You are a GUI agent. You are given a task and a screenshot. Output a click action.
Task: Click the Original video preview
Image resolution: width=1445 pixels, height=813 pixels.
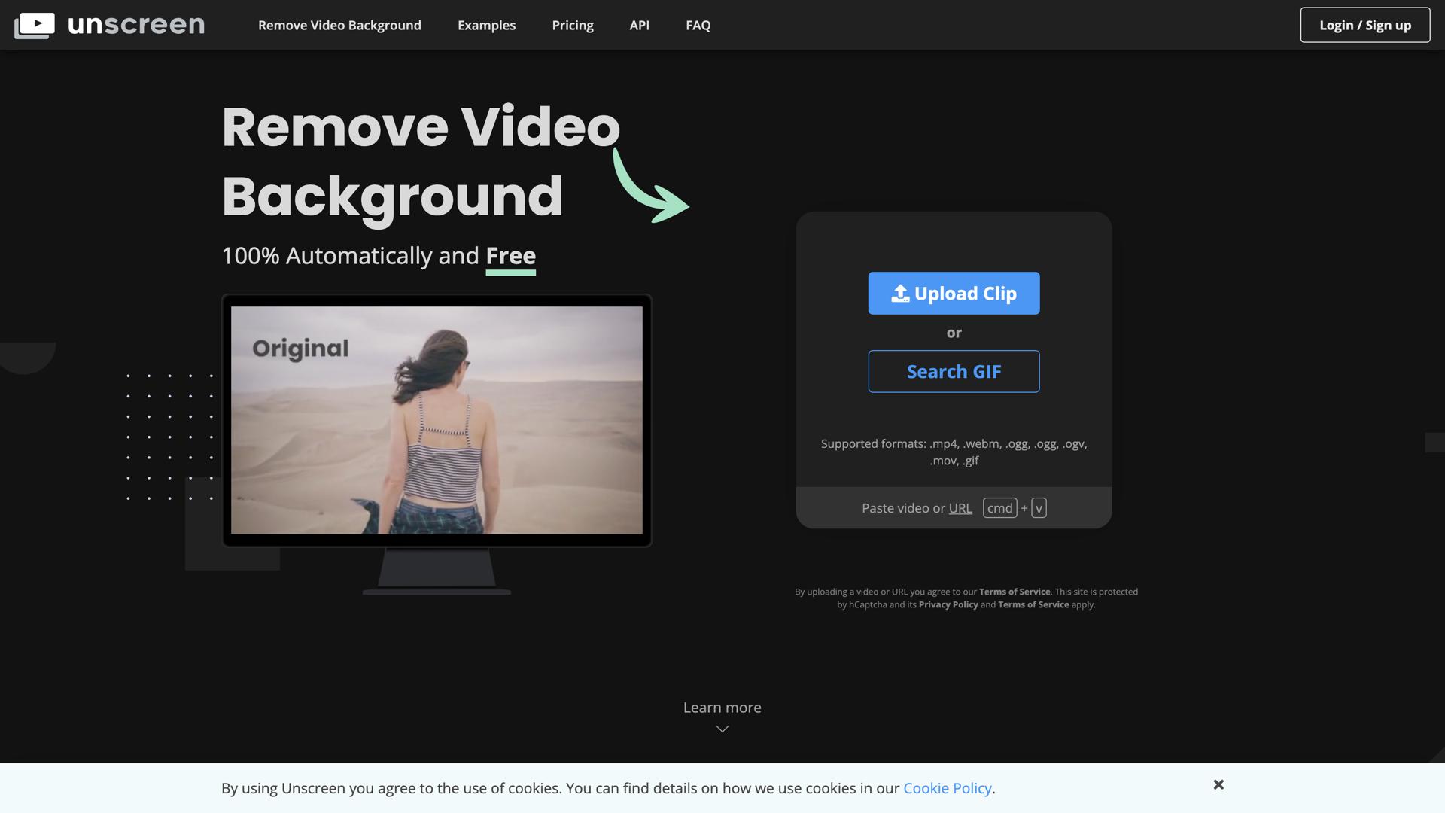(x=437, y=419)
